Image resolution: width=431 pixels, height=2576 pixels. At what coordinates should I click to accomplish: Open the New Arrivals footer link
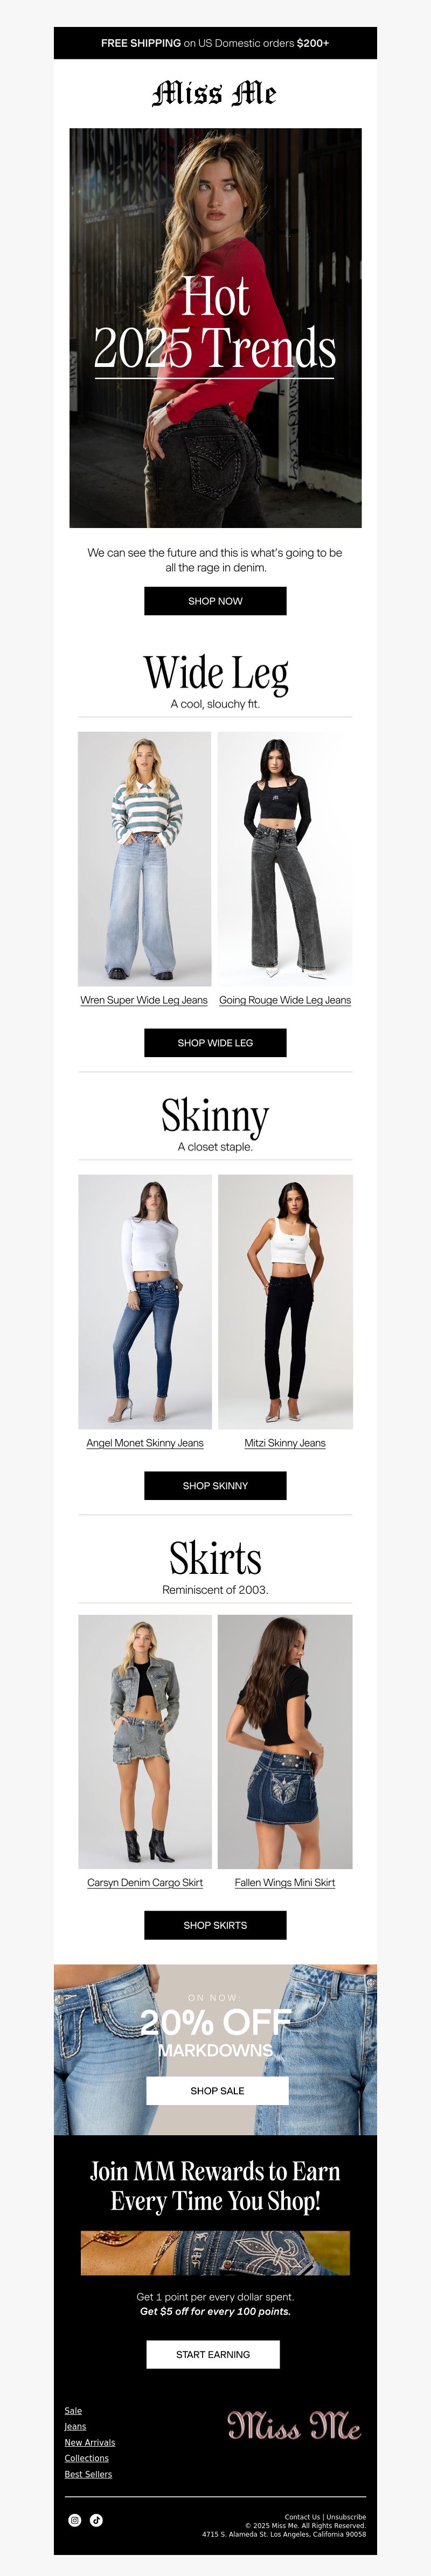[90, 2442]
